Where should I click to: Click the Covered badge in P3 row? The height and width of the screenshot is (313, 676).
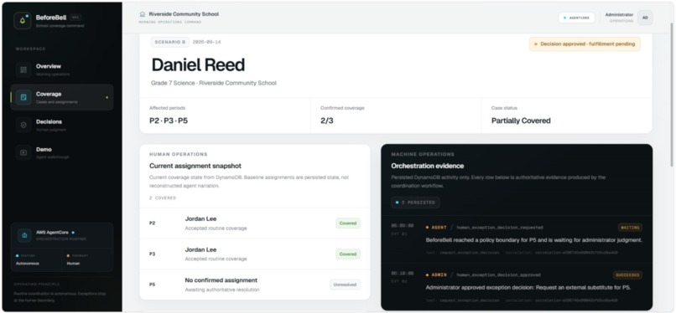click(348, 254)
